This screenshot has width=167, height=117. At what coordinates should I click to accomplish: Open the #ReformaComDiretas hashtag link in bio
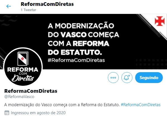coord(140,105)
